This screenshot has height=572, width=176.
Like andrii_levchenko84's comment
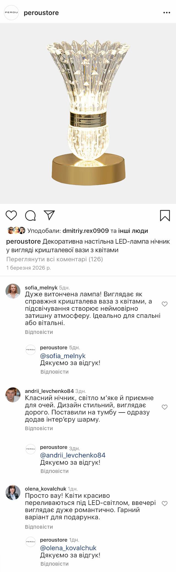tap(164, 407)
